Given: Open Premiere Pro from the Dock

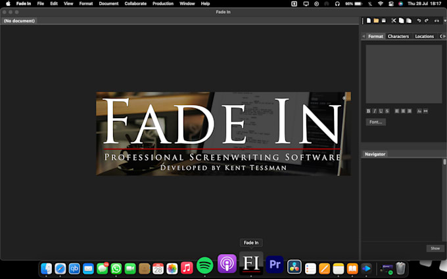Looking at the screenshot, I should (x=275, y=265).
